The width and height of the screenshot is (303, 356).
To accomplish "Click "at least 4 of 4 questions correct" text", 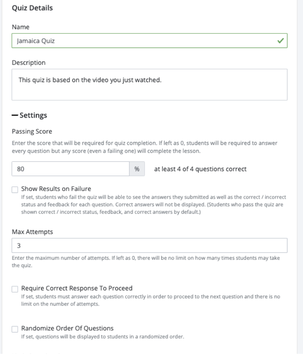I will (x=200, y=169).
